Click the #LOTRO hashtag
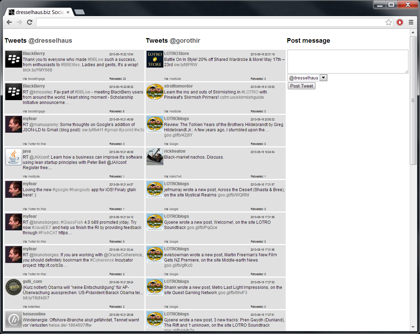The height and width of the screenshot is (334, 420). click(250, 92)
